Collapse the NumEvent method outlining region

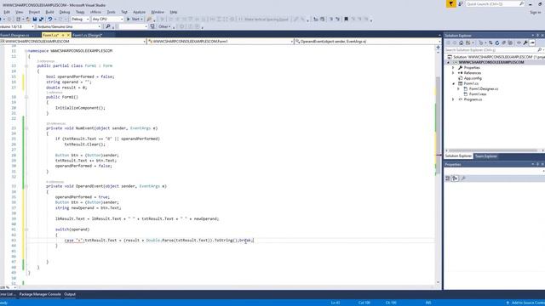pyautogui.click(x=26, y=128)
